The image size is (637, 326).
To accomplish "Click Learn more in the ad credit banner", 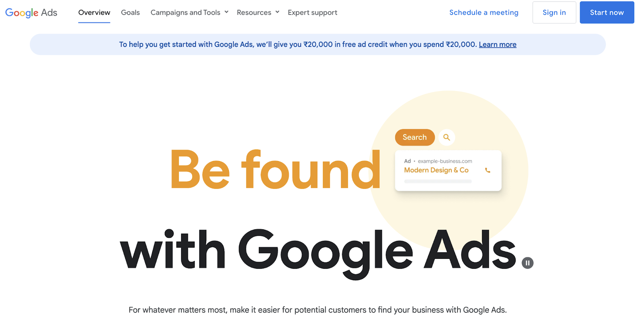I will [497, 44].
